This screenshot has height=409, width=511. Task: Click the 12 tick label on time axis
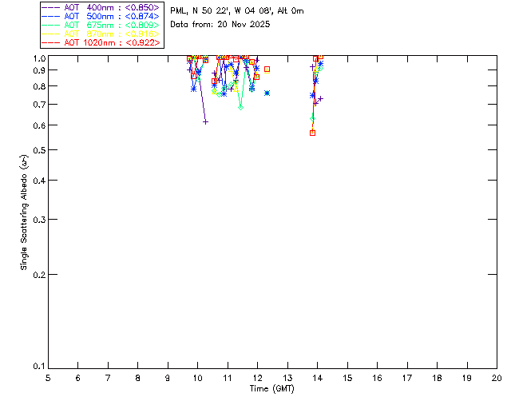coord(258,376)
